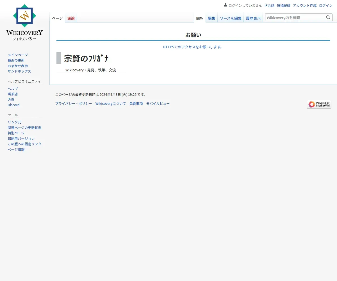Click おまかせ表示 in sidebar
Screen dimensions: 337x281
click(18, 66)
